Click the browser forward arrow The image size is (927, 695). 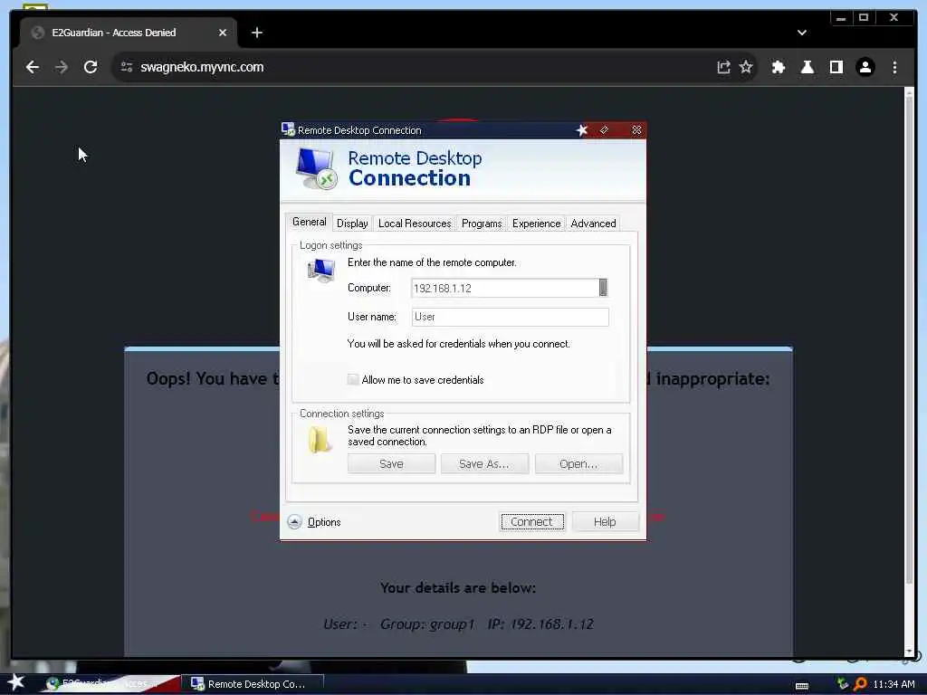pos(62,67)
